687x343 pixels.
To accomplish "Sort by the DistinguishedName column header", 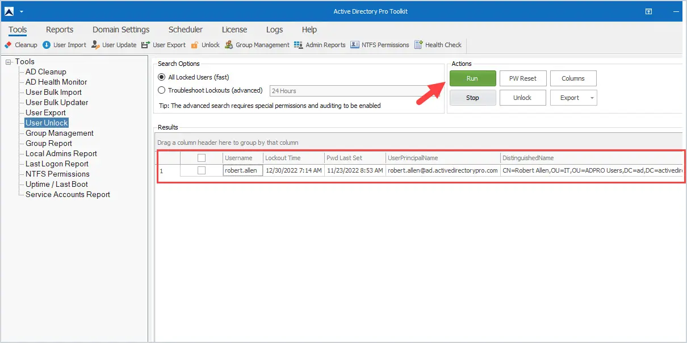I will (591, 158).
